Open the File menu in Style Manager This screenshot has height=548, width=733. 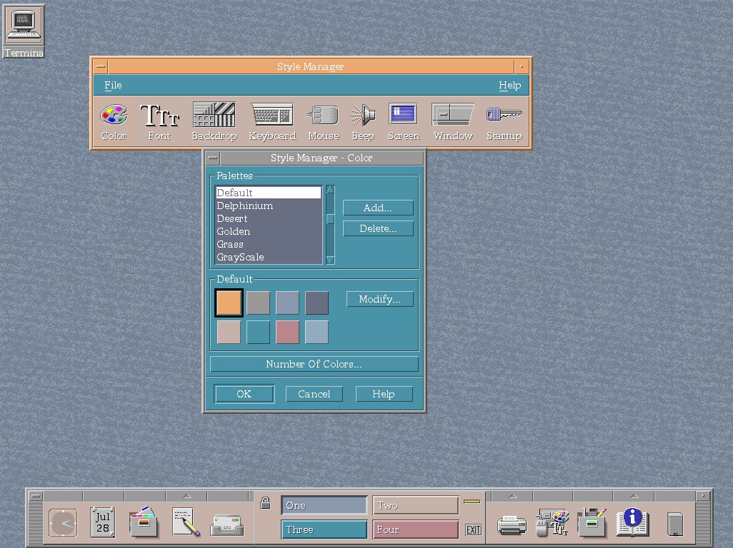click(112, 85)
